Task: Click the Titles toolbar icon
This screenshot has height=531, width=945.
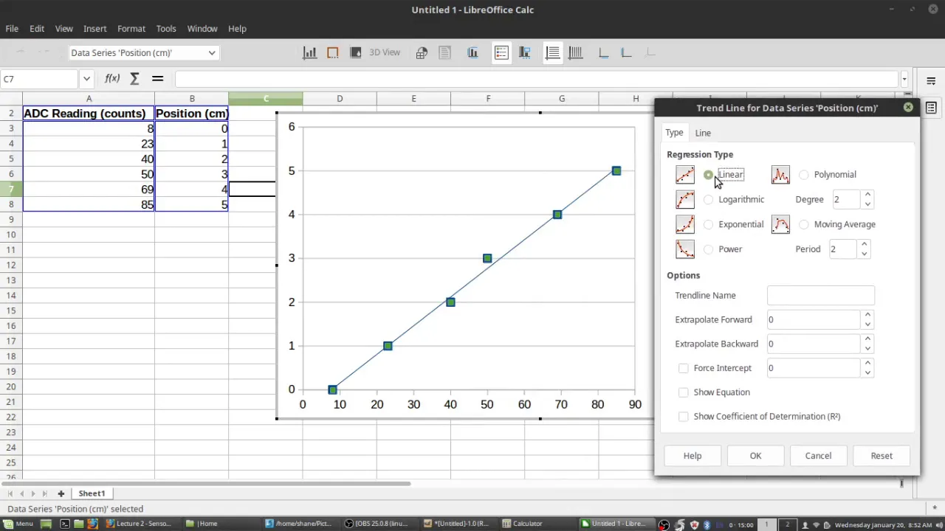Action: (472, 52)
